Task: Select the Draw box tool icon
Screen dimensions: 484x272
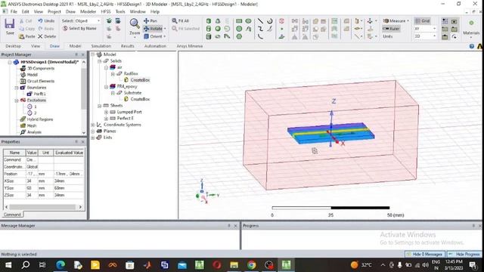Action: 209,21
